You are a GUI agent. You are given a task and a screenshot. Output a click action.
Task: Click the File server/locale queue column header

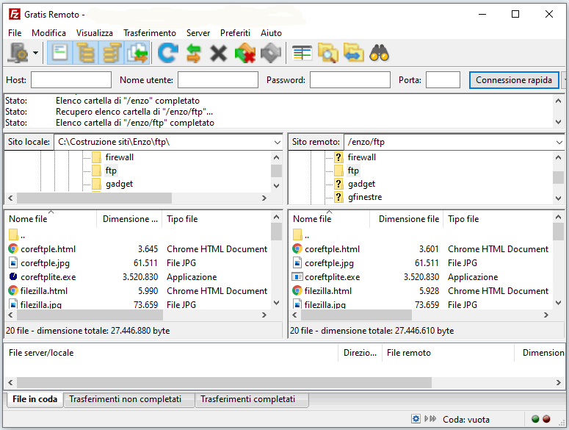point(171,353)
